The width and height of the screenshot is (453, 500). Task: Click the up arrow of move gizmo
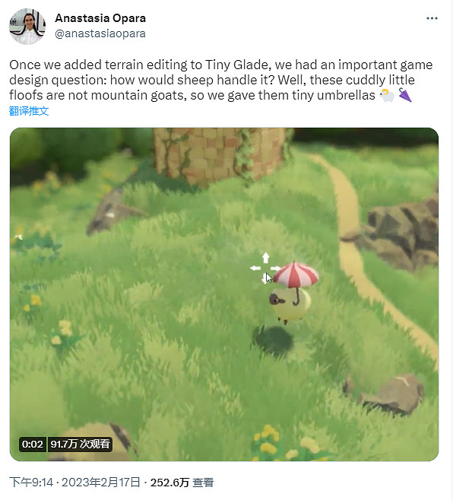click(x=265, y=258)
